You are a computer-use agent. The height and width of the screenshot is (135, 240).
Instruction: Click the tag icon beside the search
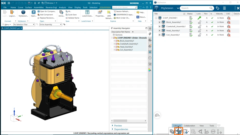click(x=217, y=8)
